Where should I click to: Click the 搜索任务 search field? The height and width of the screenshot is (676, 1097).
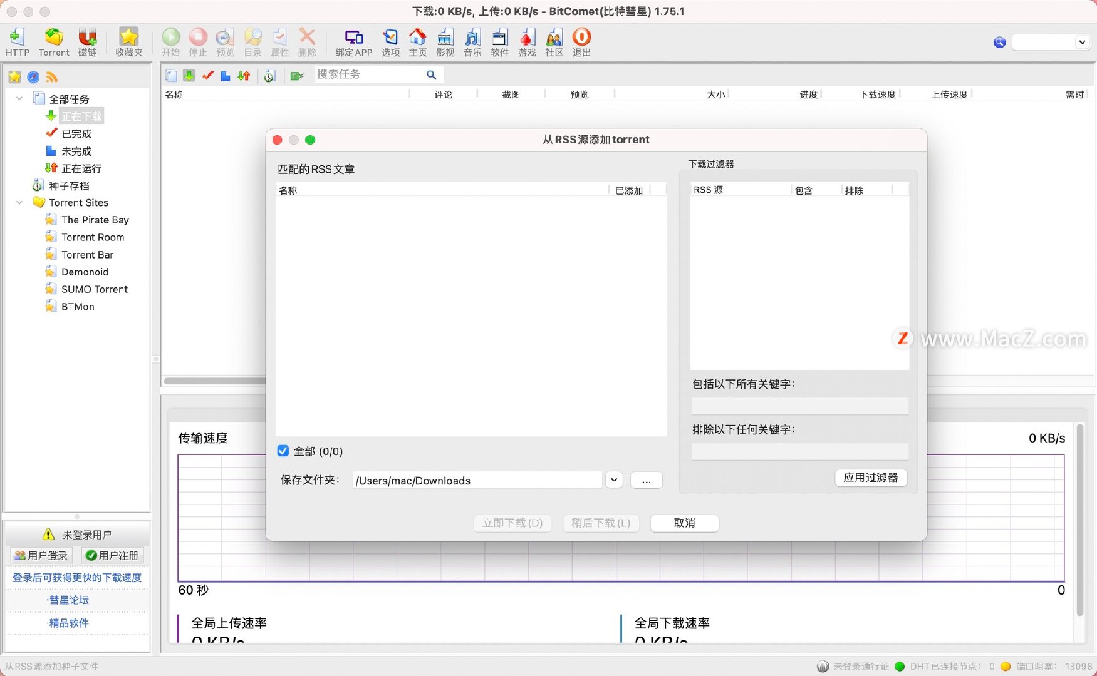coord(368,74)
